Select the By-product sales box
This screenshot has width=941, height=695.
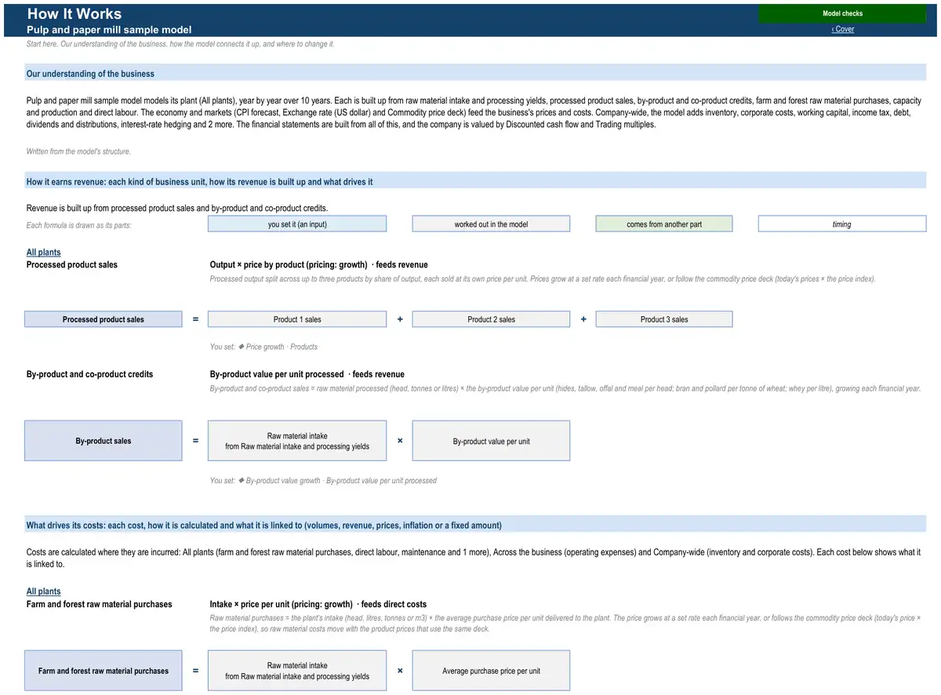(104, 441)
